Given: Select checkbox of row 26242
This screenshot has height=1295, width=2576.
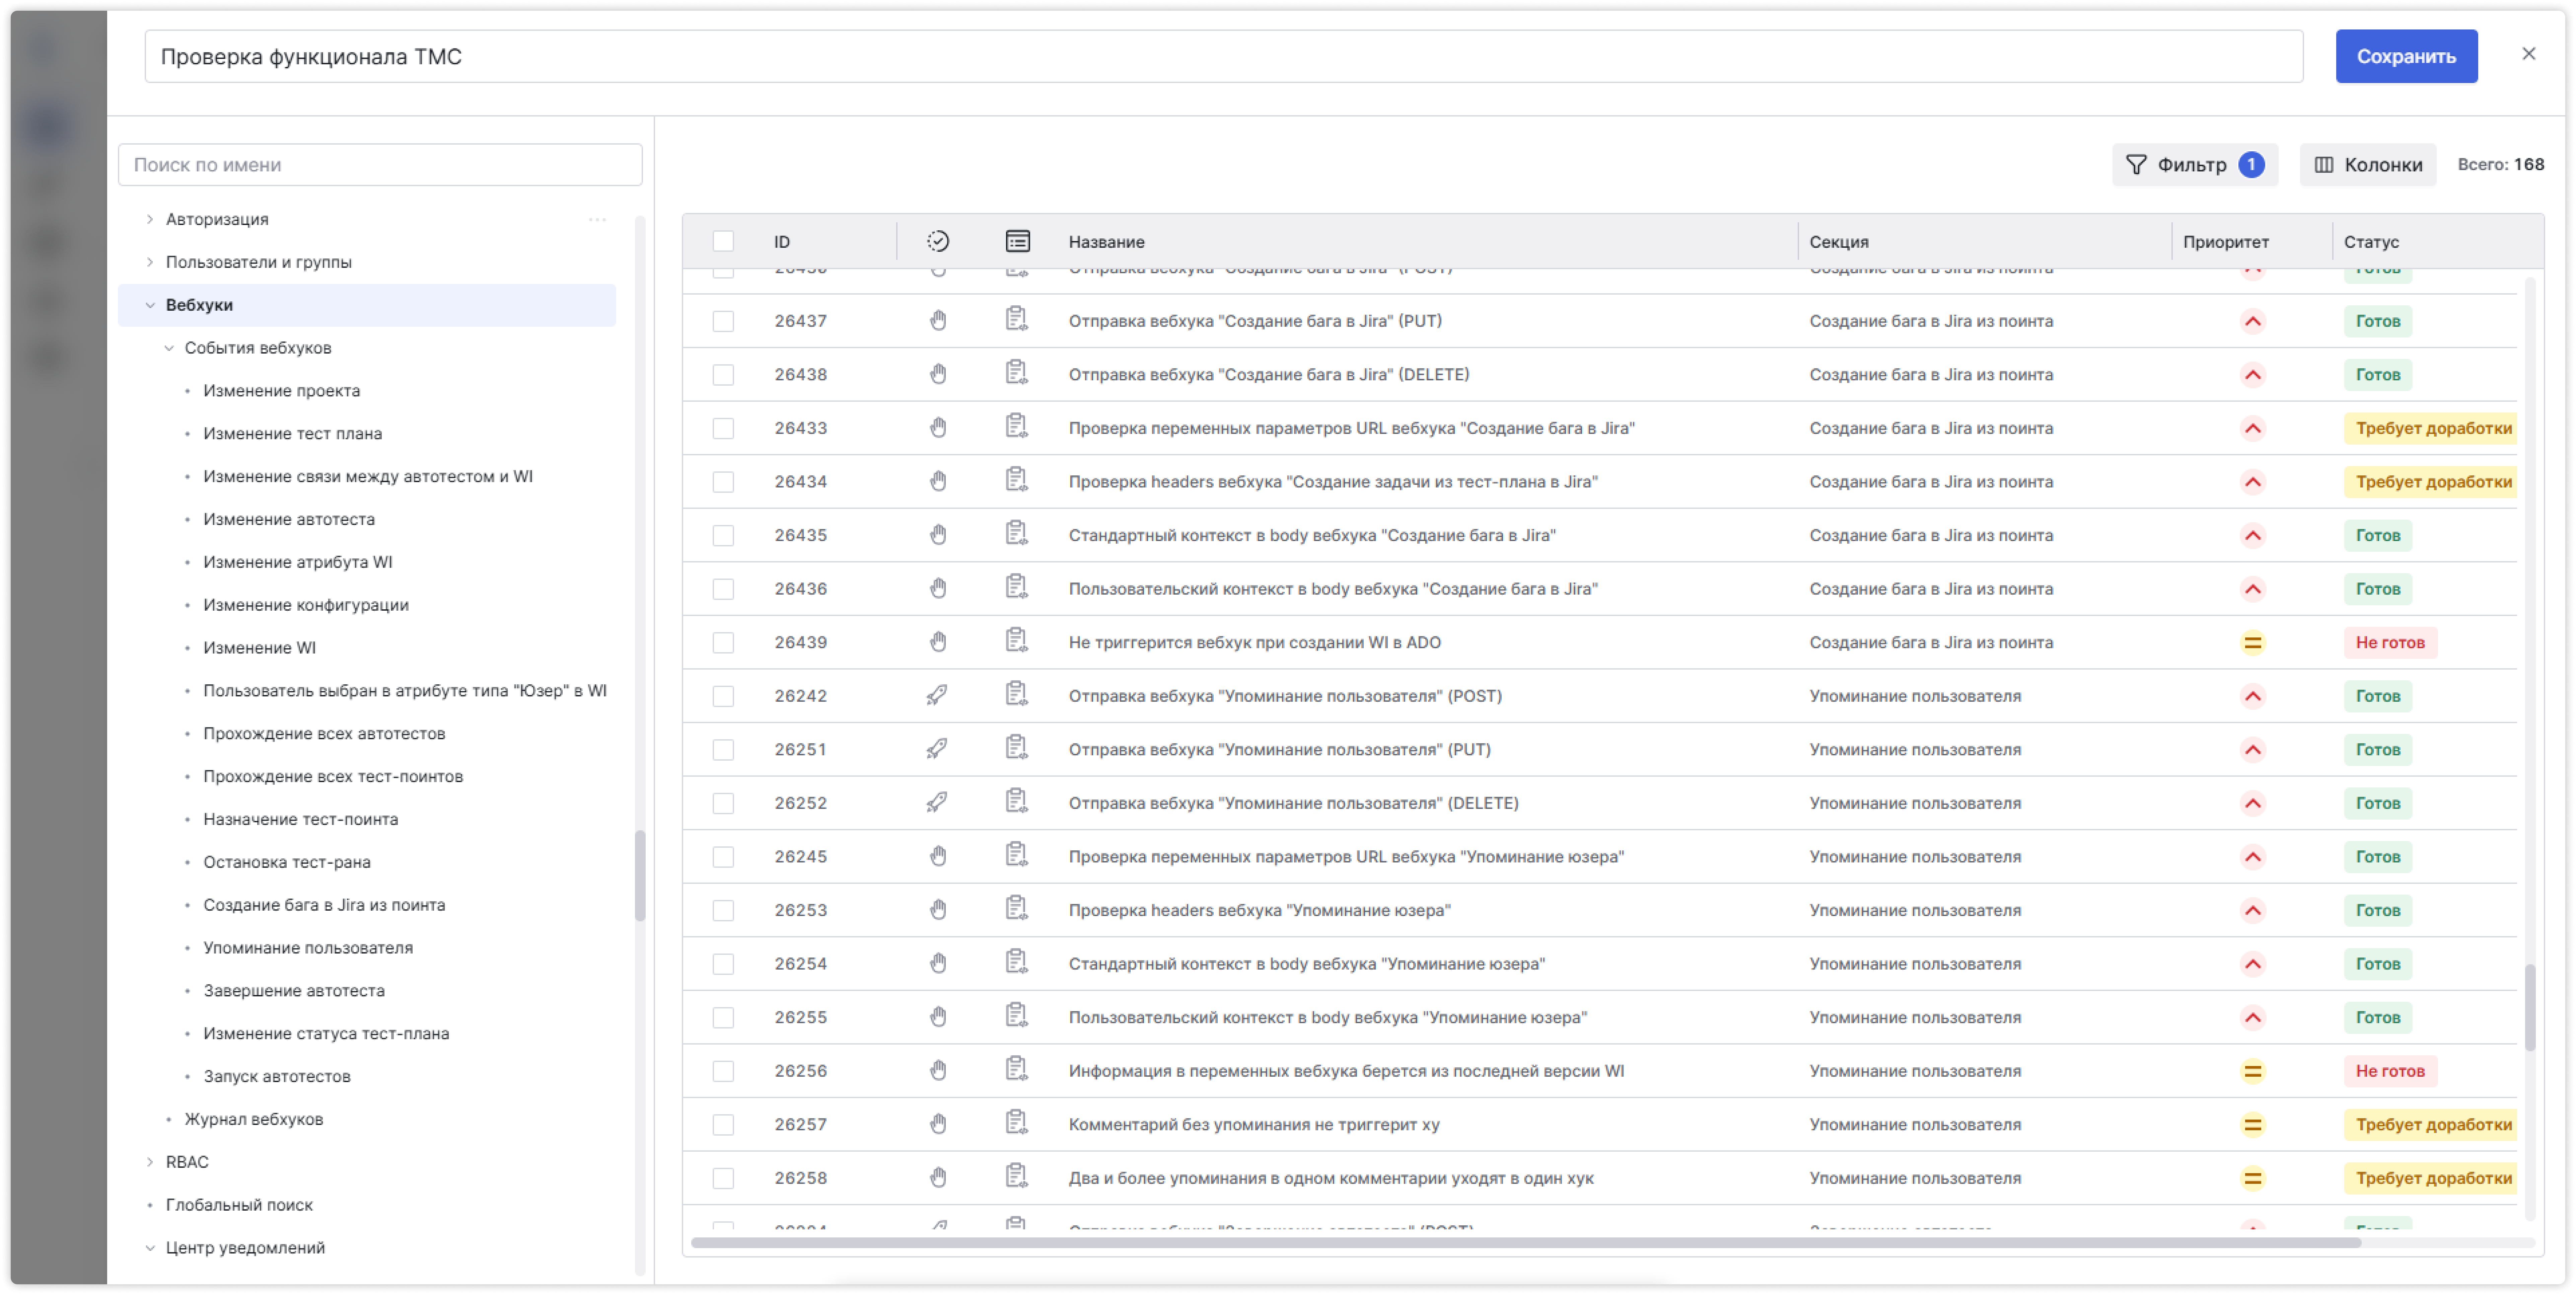Looking at the screenshot, I should pos(723,696).
